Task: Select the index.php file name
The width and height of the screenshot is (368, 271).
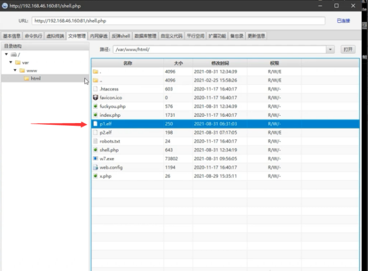Action: point(110,115)
